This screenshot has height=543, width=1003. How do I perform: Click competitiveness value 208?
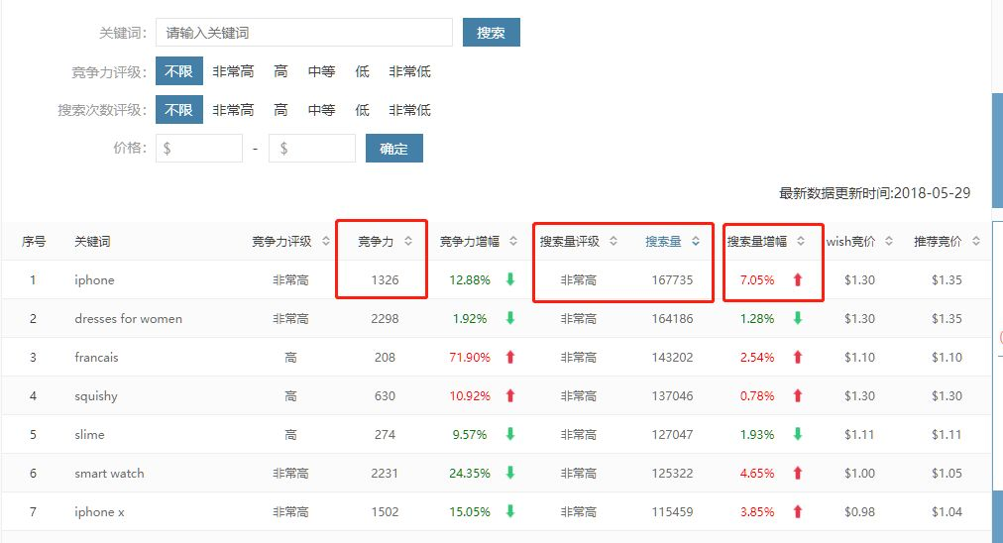[386, 357]
